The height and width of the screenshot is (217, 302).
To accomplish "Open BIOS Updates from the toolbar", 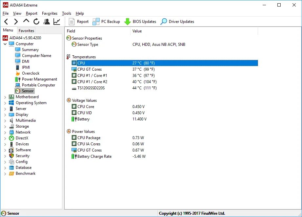I will click(x=140, y=22).
